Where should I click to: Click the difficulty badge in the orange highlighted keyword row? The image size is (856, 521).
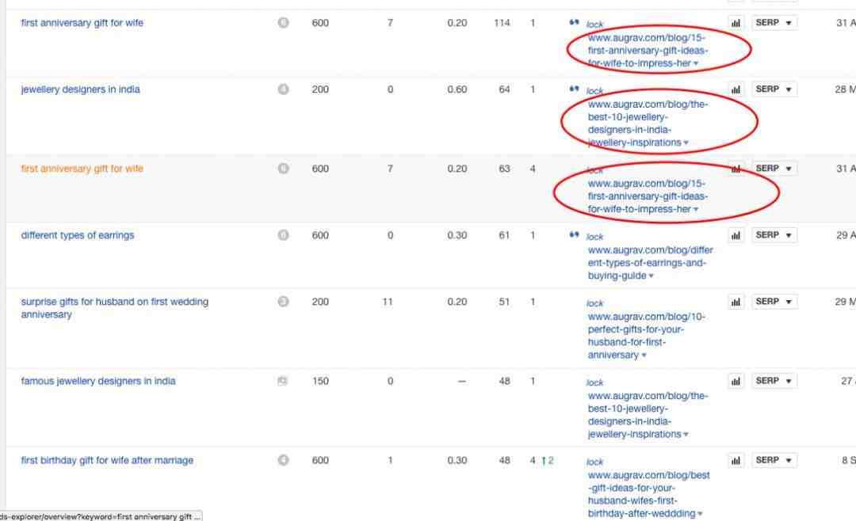click(x=283, y=169)
